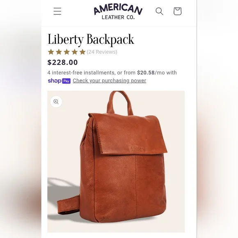Click the Shop Pay logo
The image size is (238, 238).
click(59, 81)
